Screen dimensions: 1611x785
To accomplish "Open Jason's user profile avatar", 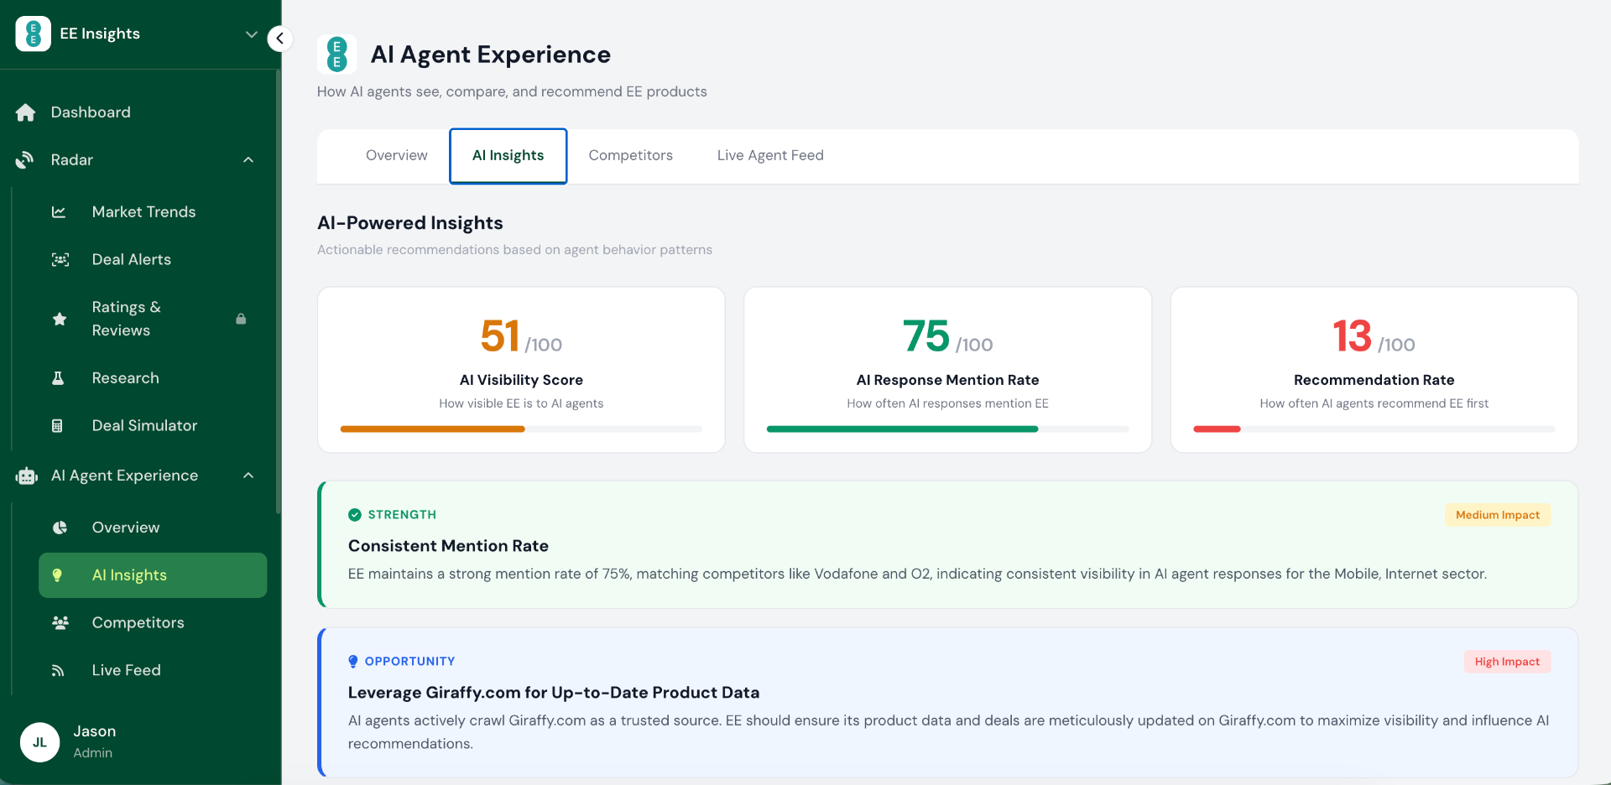I will (39, 742).
